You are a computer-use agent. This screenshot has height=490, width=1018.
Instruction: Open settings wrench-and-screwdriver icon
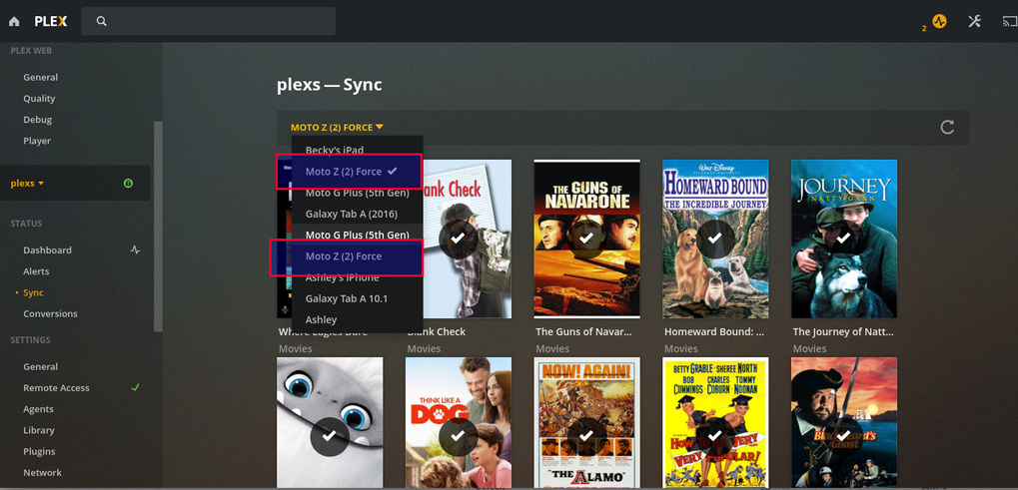tap(974, 21)
